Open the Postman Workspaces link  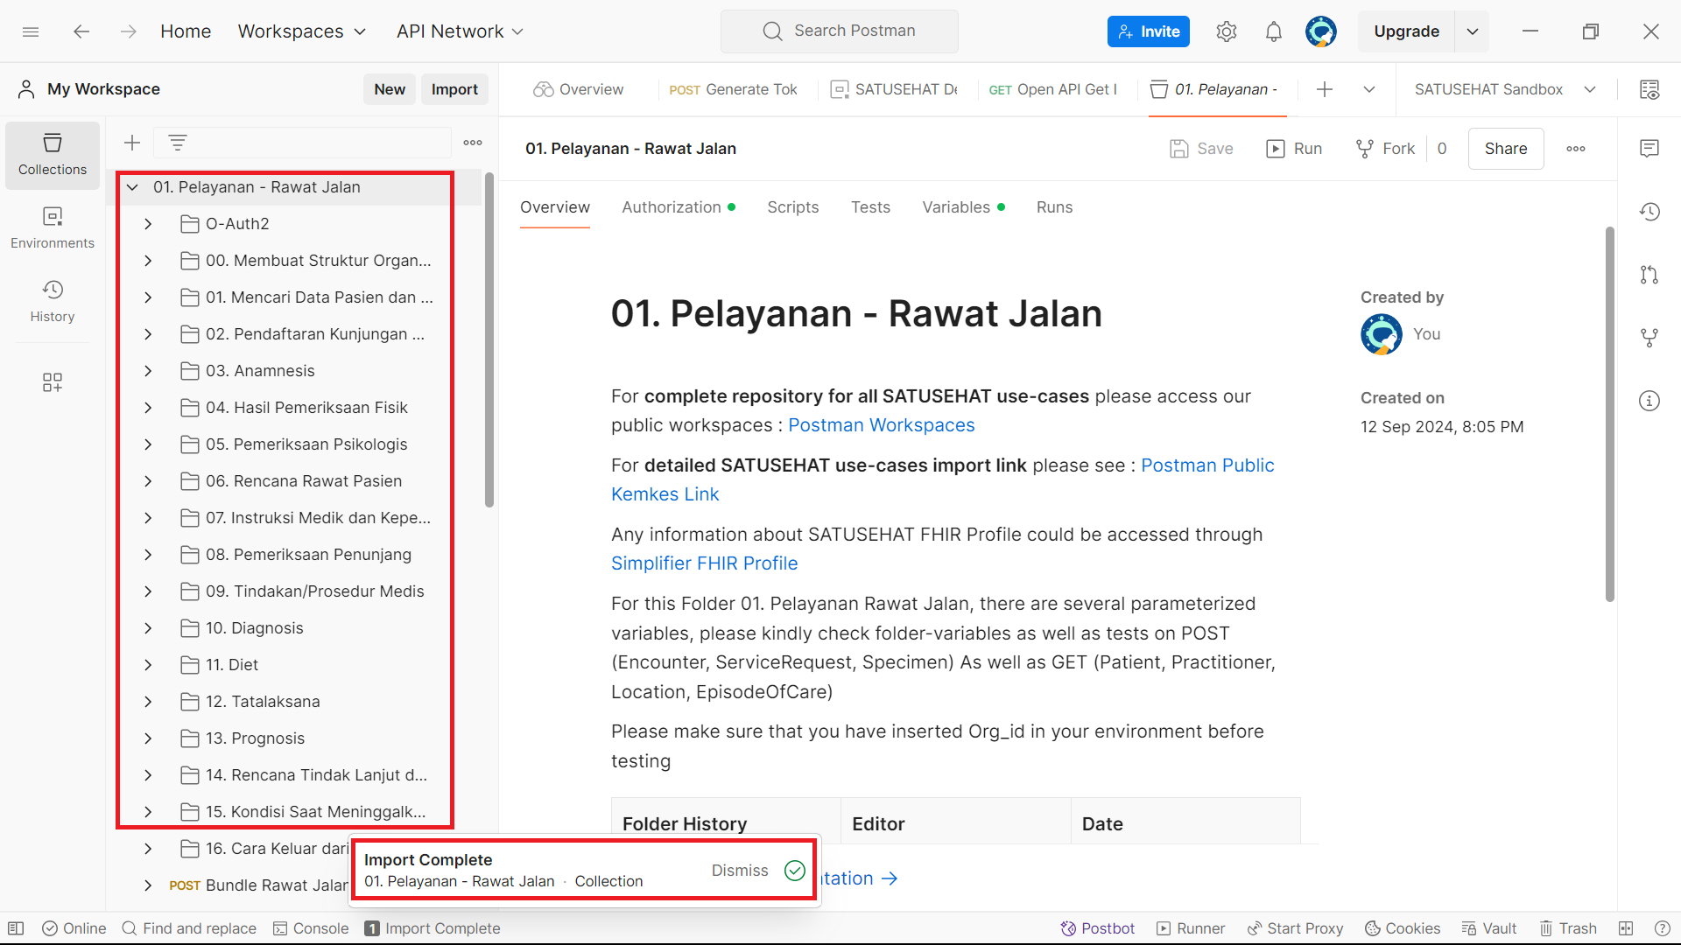(x=881, y=425)
